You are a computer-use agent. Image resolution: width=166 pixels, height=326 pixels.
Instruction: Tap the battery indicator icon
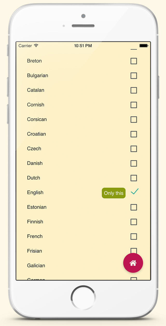144,46
